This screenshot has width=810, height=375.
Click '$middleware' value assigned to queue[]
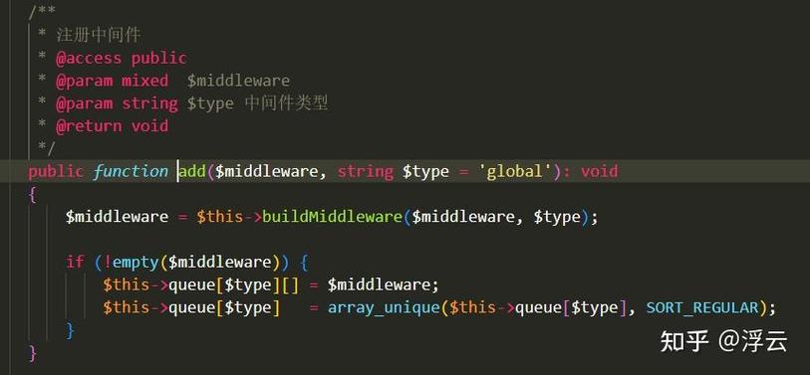(x=380, y=284)
